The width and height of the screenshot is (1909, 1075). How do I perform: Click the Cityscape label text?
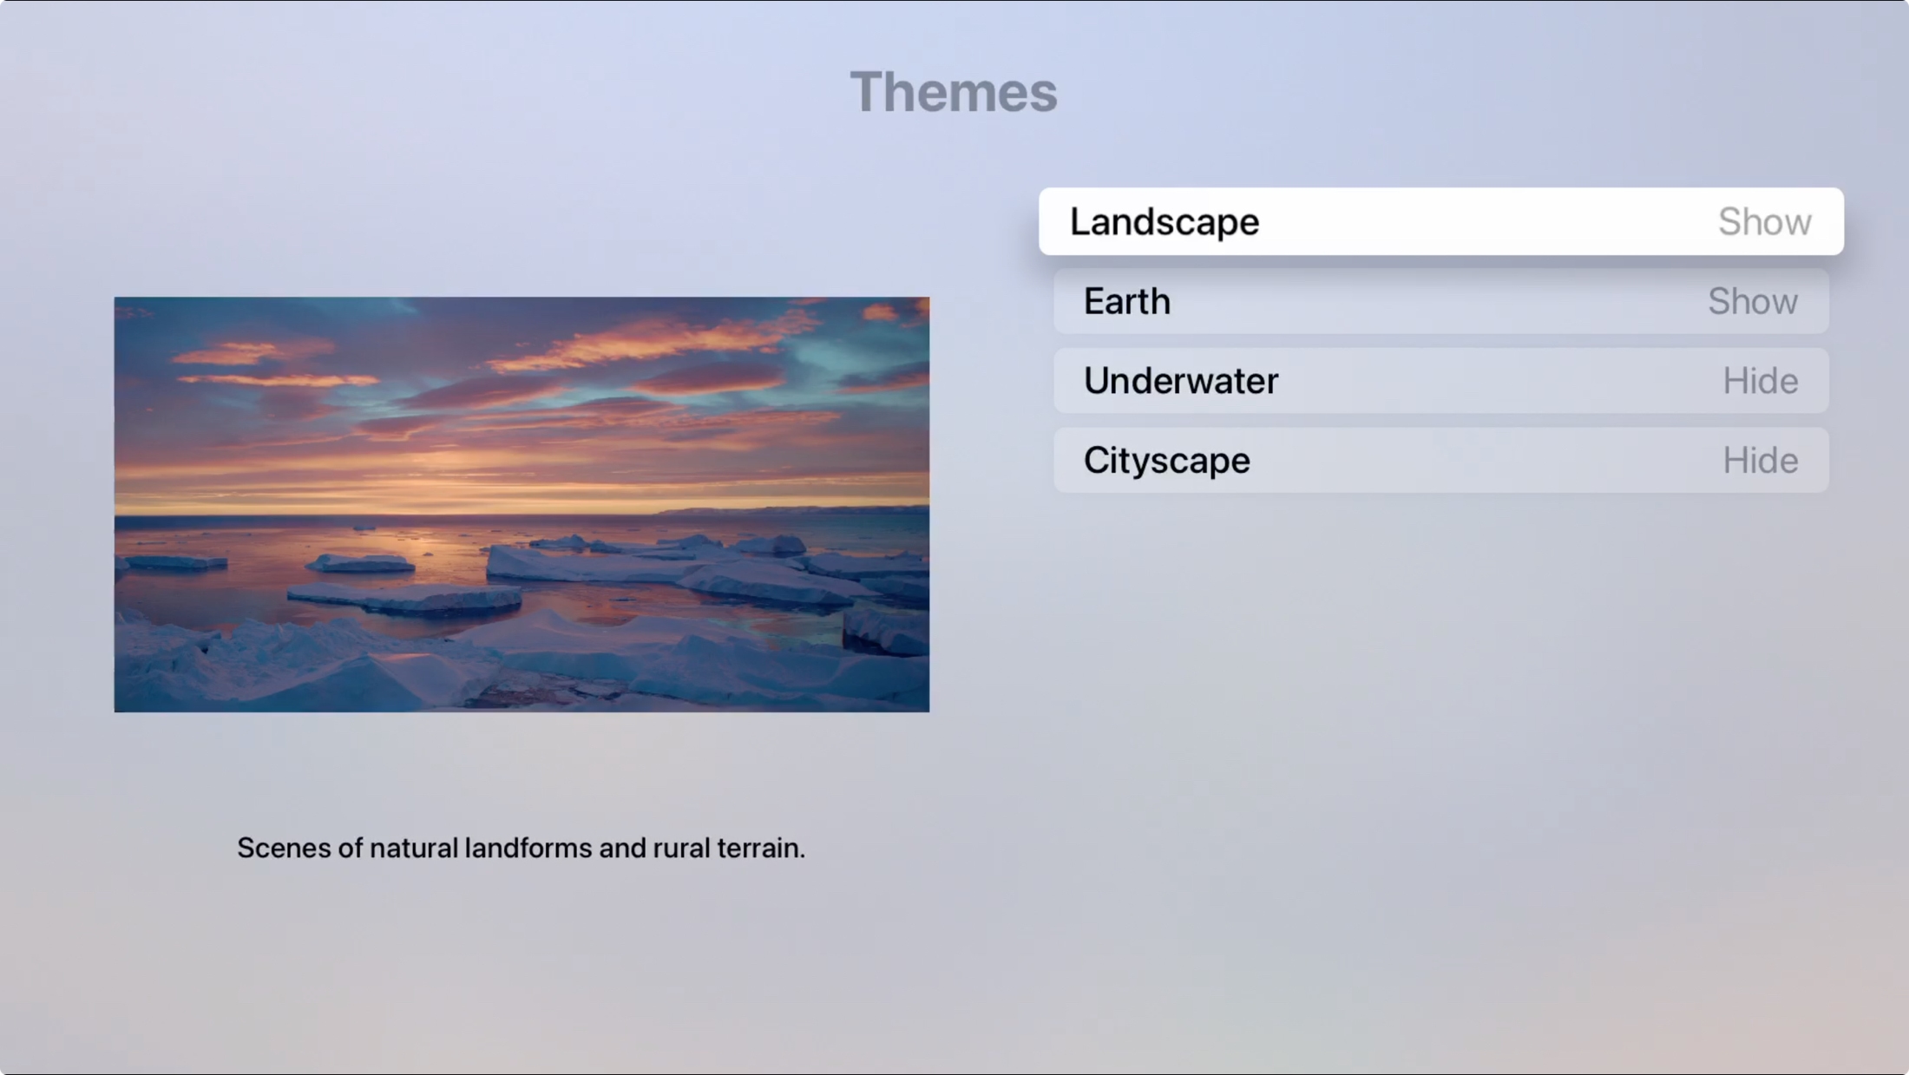point(1166,461)
